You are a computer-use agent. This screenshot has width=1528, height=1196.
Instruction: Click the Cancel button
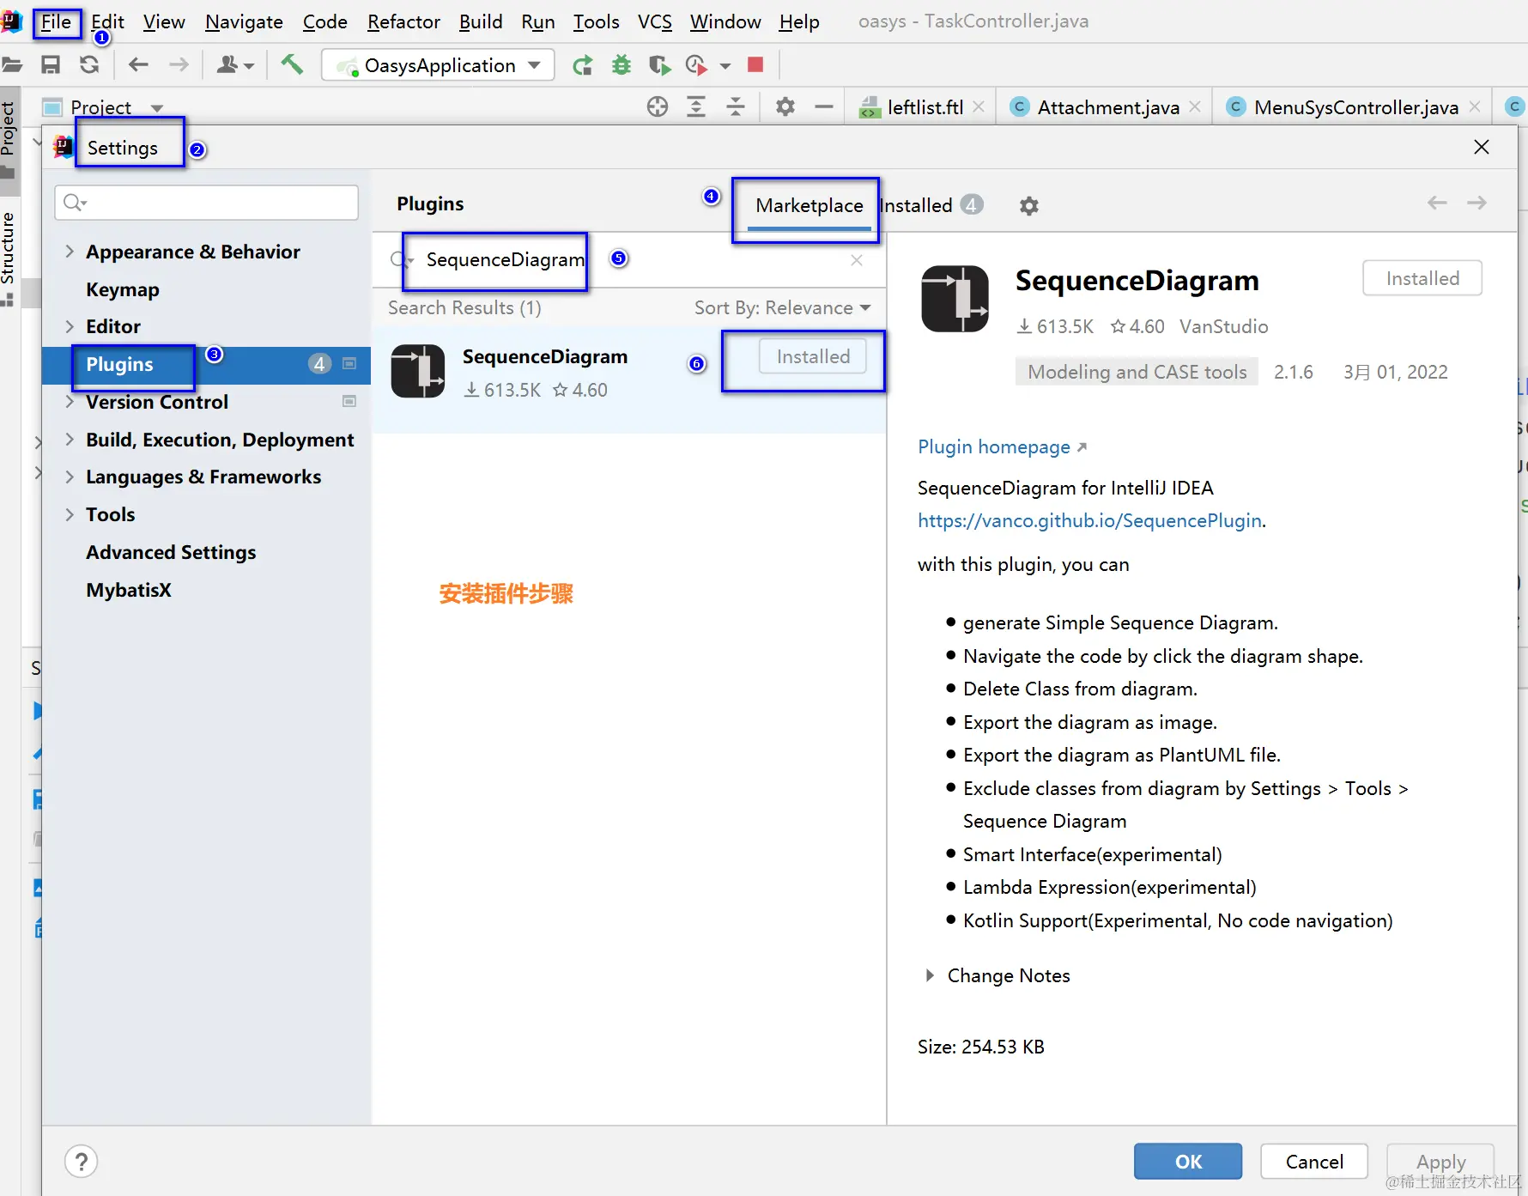click(x=1314, y=1161)
